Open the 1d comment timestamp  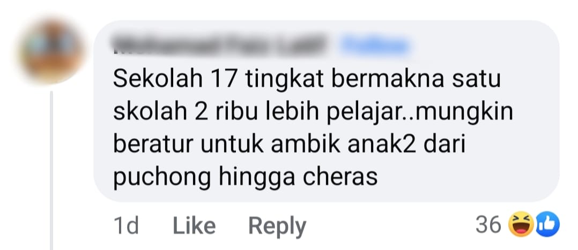[x=127, y=226]
